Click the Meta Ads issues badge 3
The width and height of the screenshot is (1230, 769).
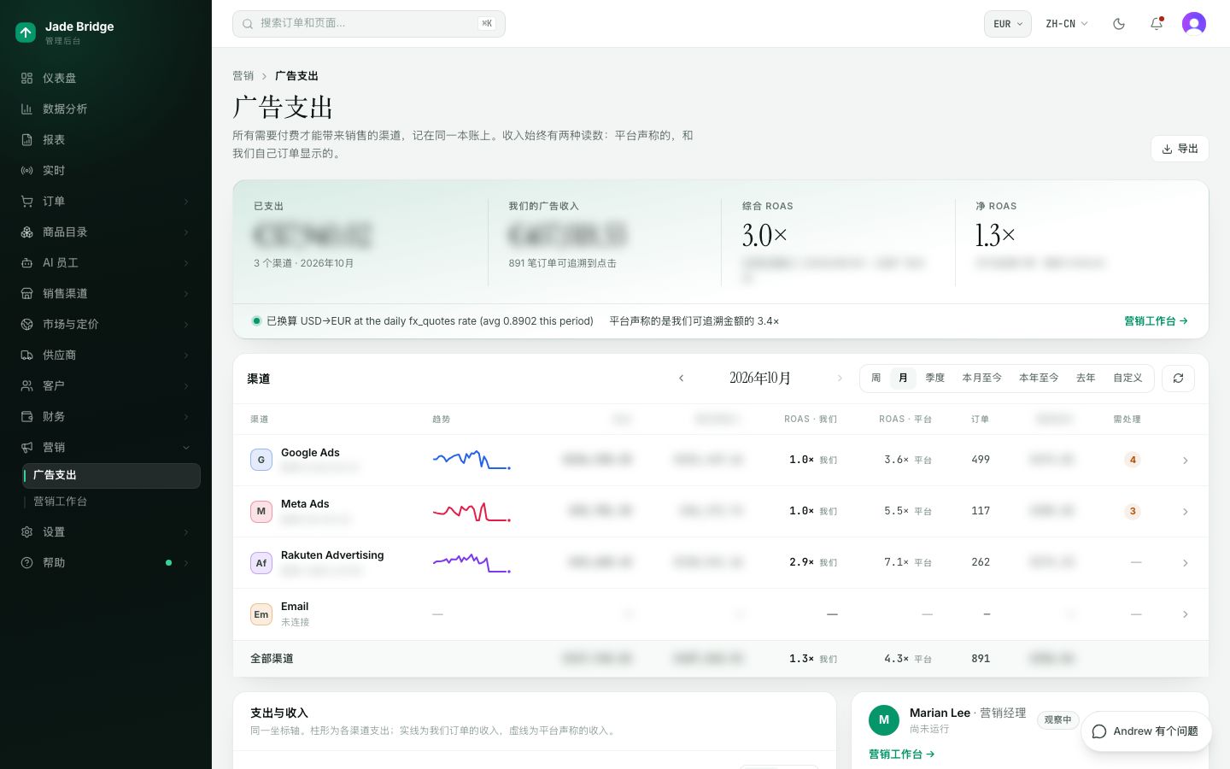coord(1133,511)
